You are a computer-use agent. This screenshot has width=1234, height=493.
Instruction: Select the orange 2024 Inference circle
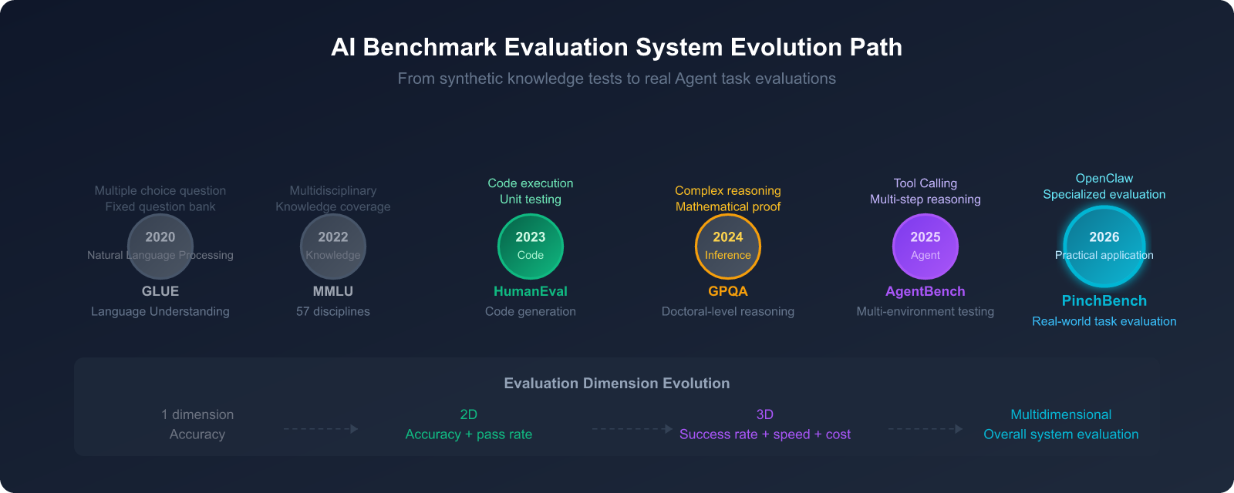click(x=728, y=246)
